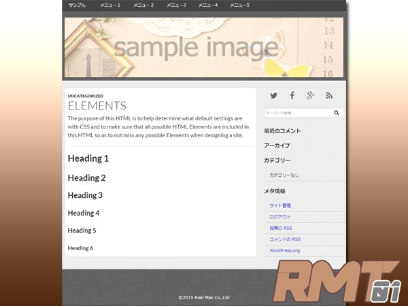408x306 pixels.
Task: Click the メタ情報 widget heading
Action: (275, 191)
